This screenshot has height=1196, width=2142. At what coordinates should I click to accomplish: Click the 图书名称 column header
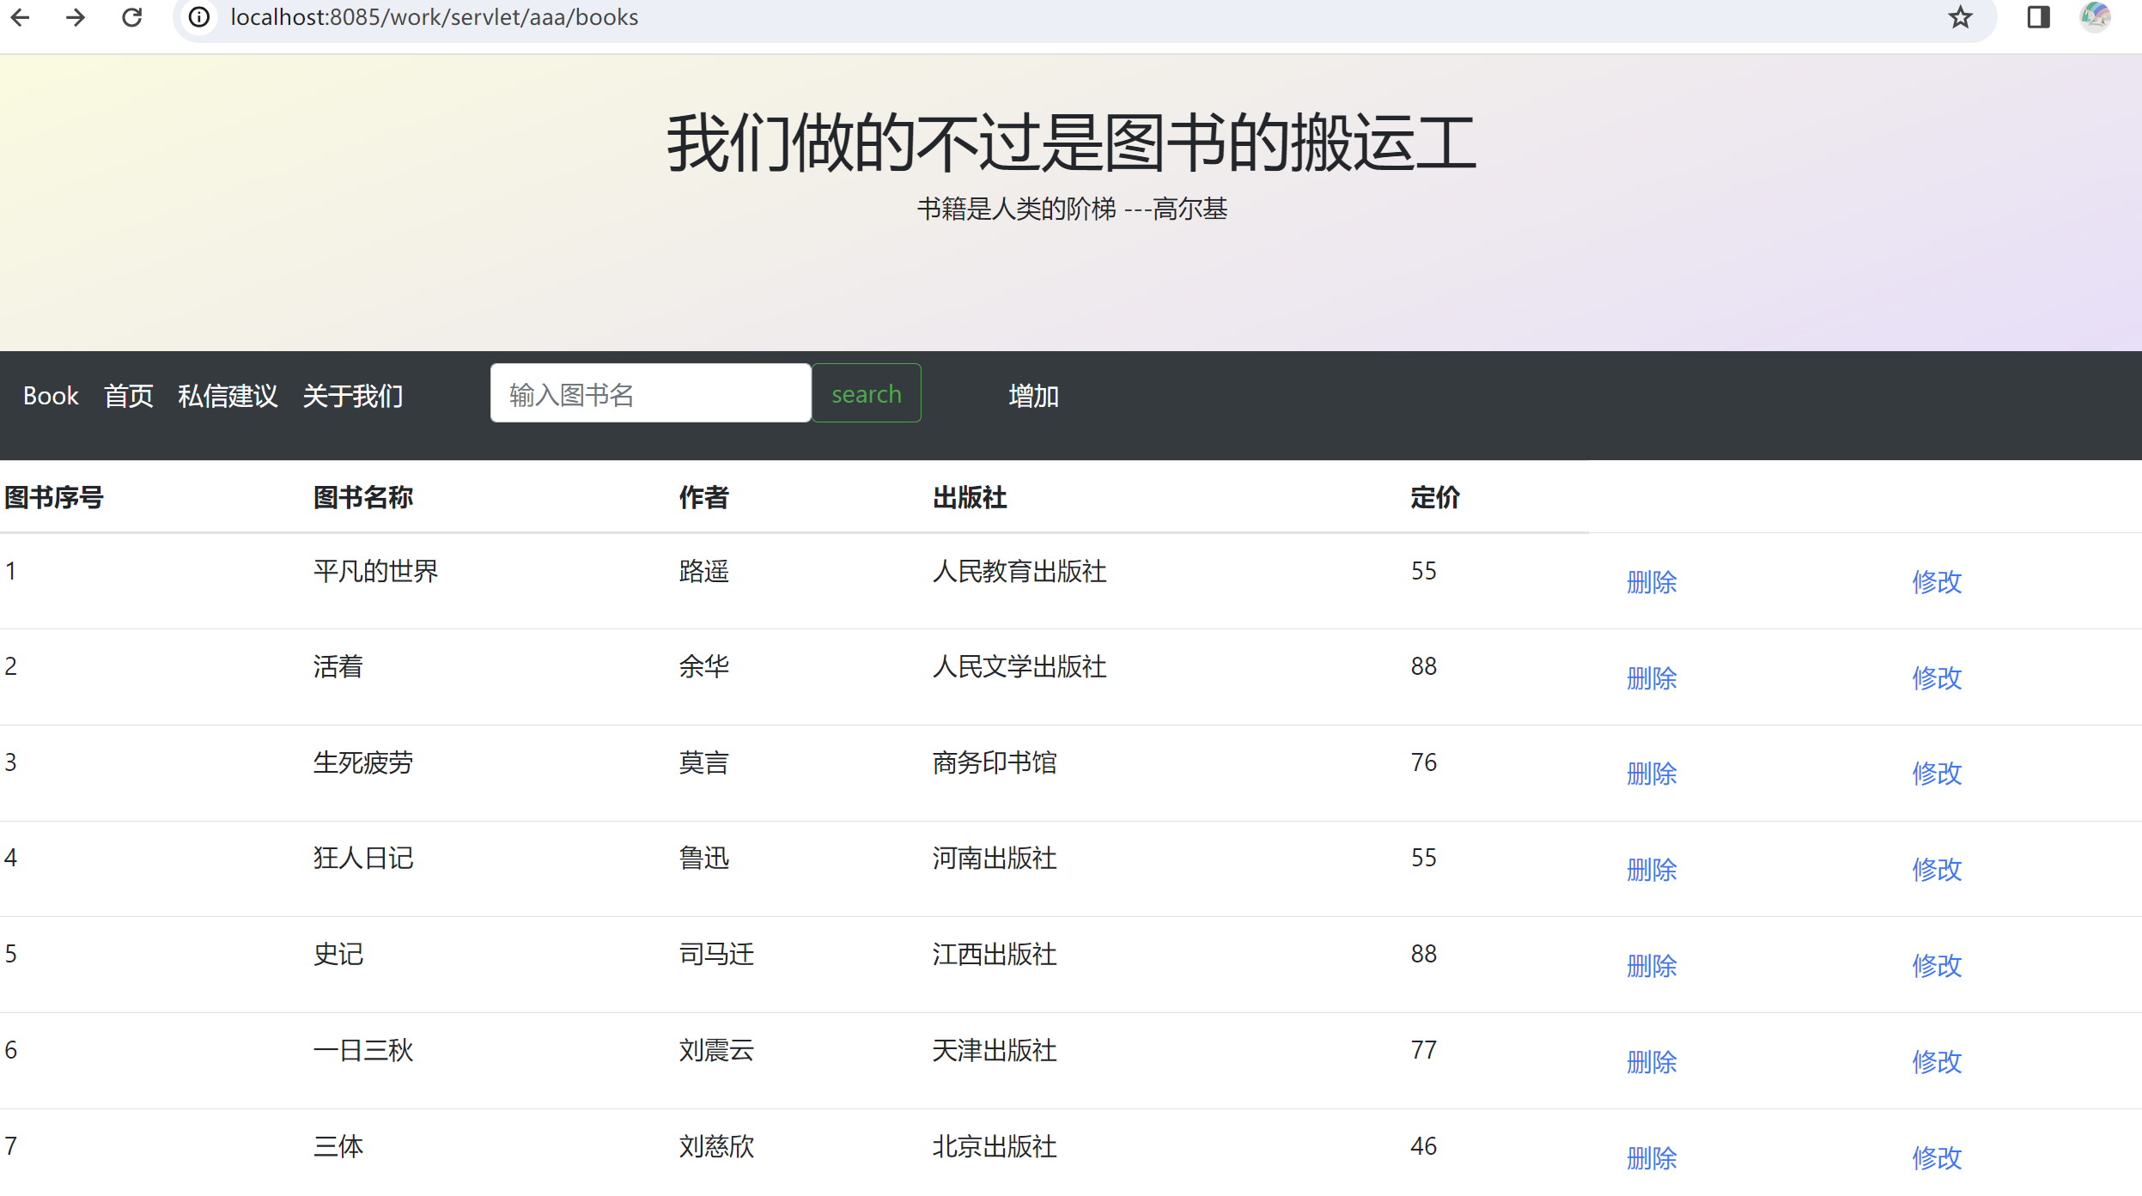[x=363, y=497]
